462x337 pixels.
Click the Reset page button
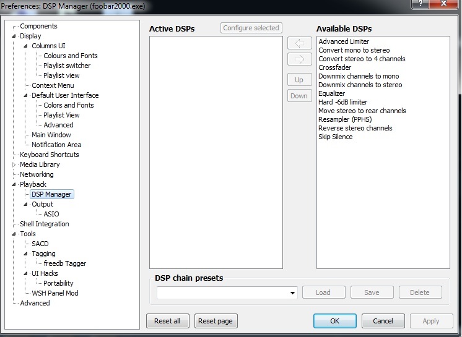tap(216, 321)
